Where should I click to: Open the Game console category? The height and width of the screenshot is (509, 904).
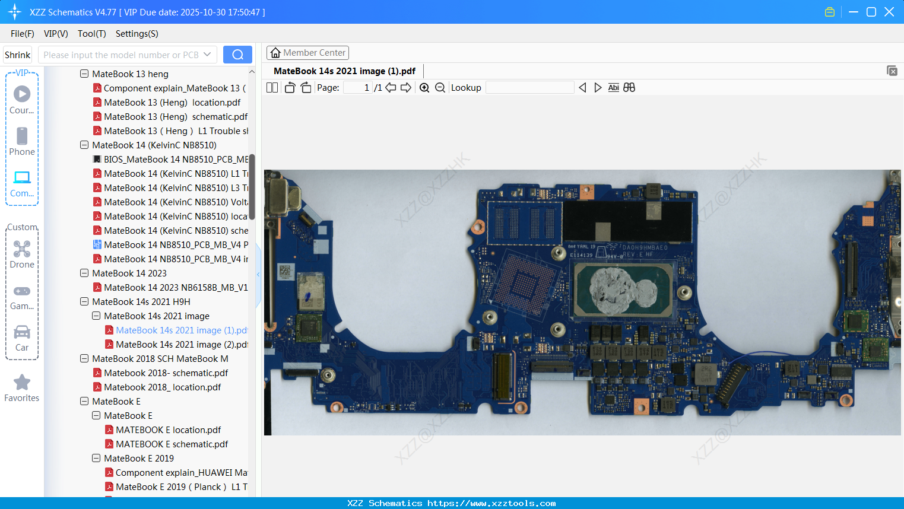(22, 297)
